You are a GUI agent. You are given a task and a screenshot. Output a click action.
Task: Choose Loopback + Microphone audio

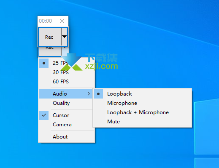[142, 112]
